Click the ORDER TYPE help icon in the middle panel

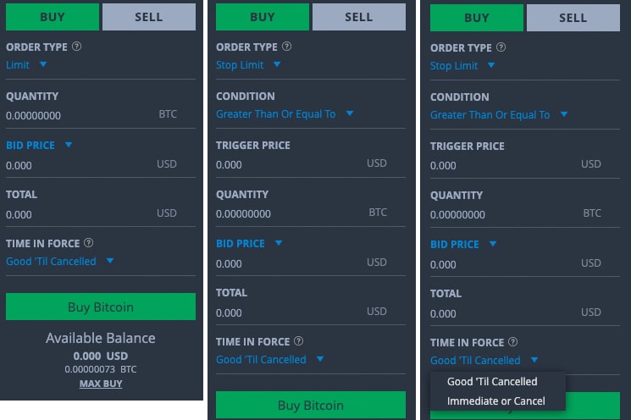[x=287, y=47]
